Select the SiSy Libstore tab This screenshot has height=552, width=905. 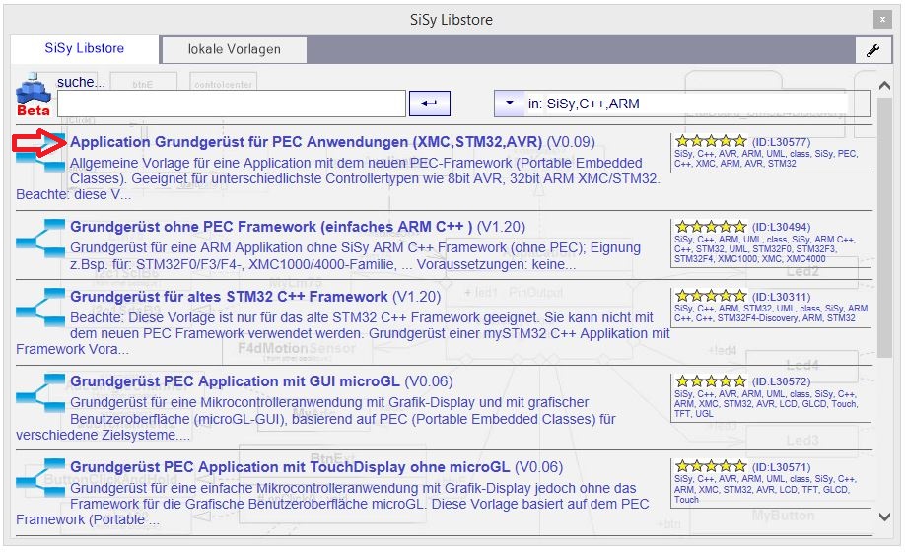click(x=86, y=48)
